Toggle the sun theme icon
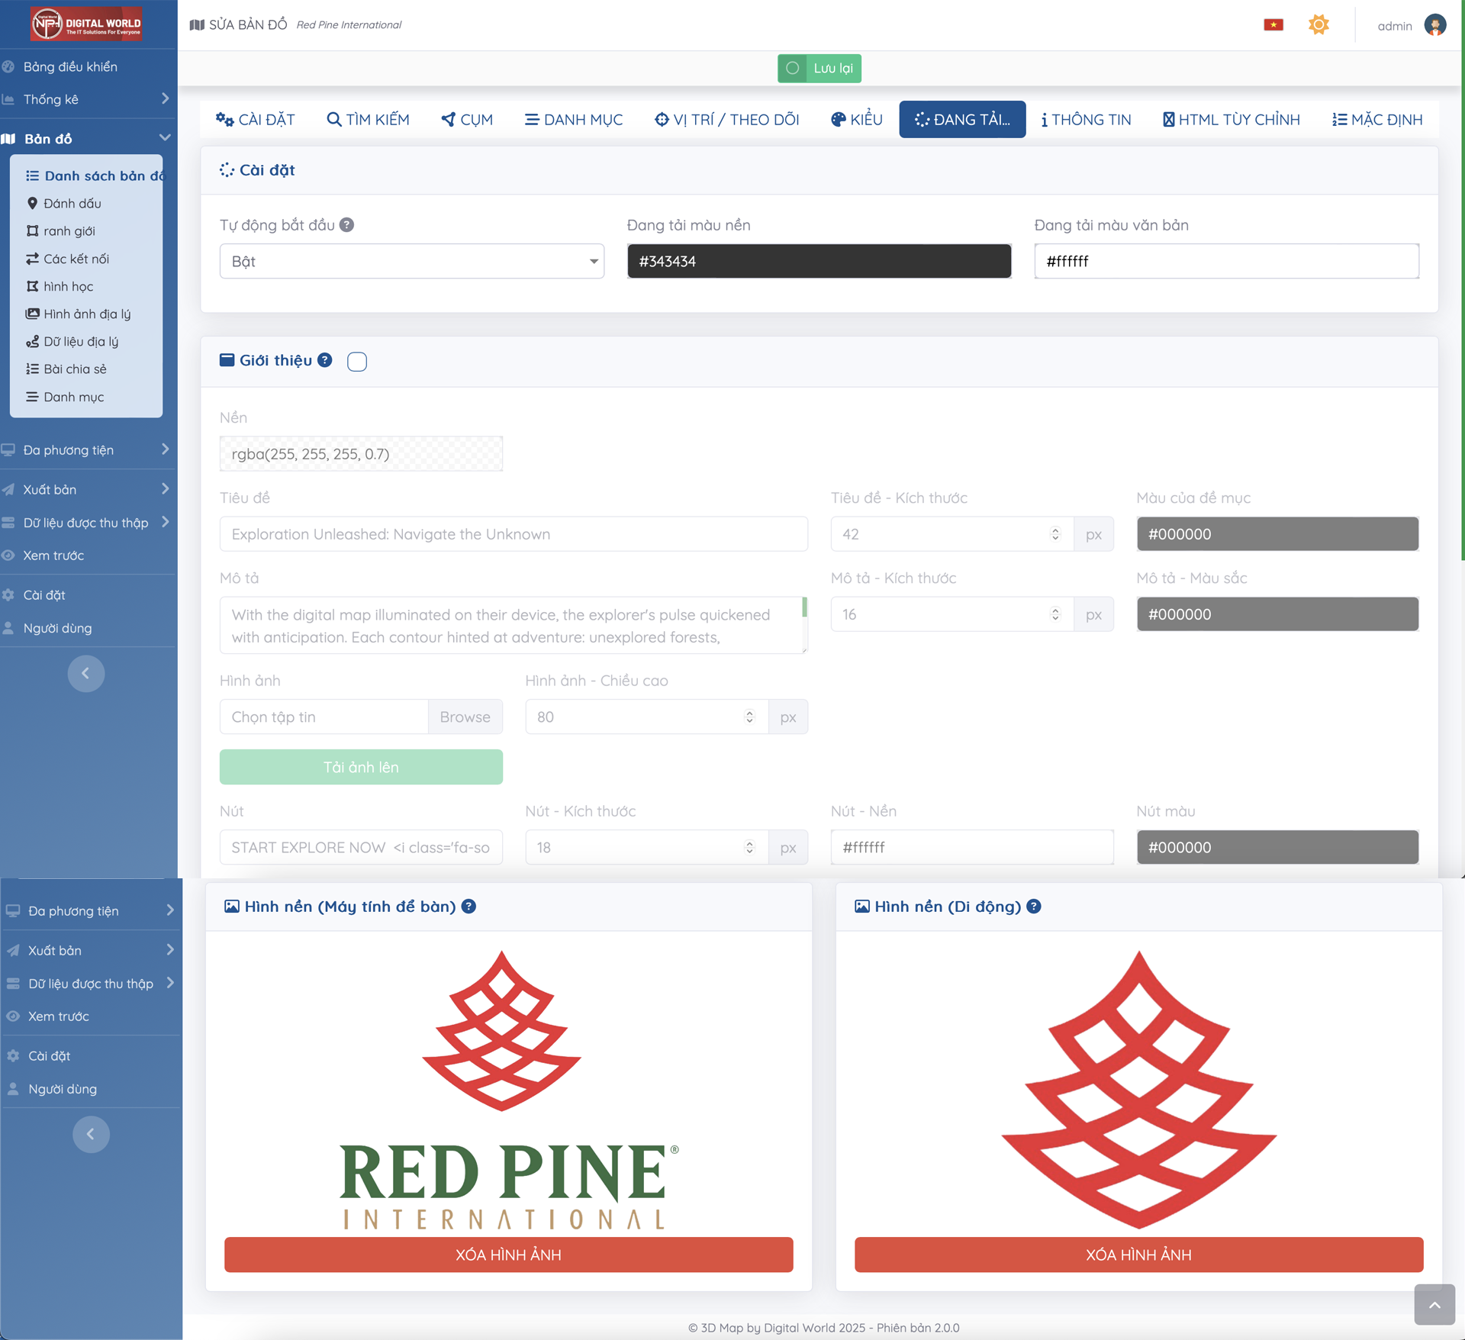The image size is (1465, 1340). pyautogui.click(x=1318, y=25)
